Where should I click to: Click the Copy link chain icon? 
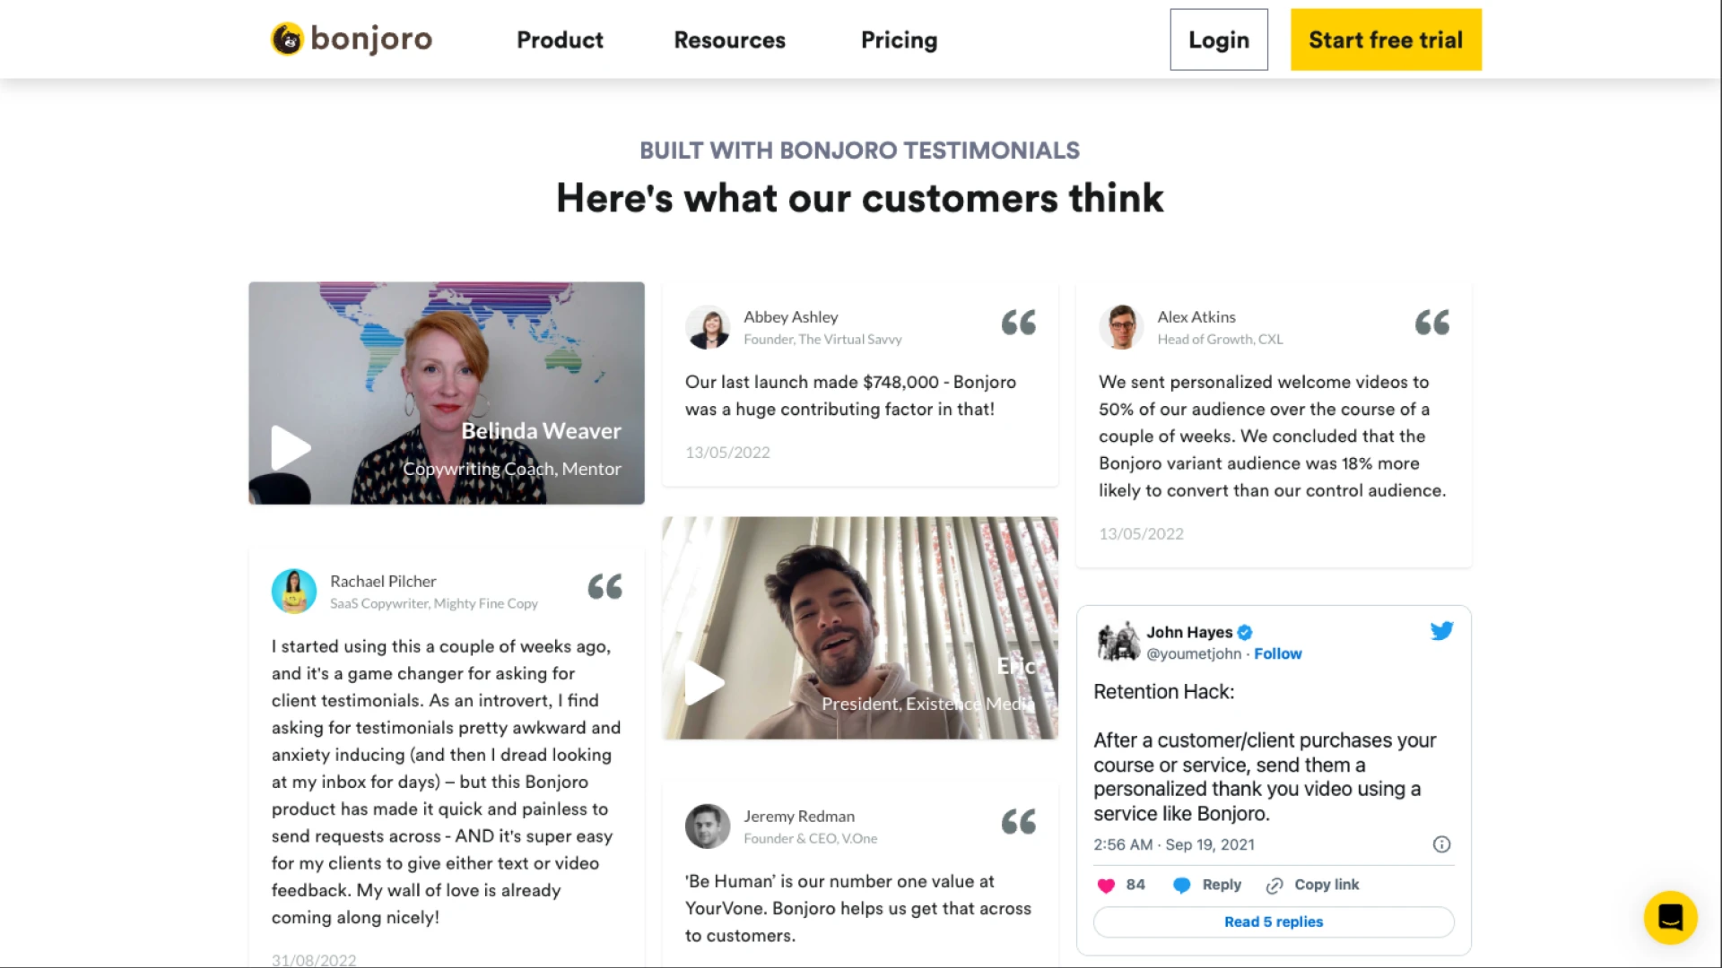(1274, 886)
